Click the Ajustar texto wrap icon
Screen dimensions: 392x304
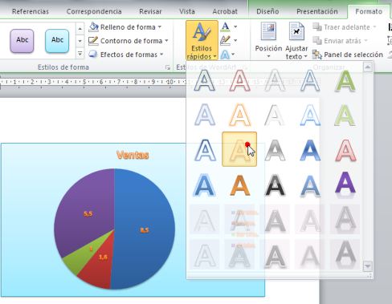pos(296,41)
